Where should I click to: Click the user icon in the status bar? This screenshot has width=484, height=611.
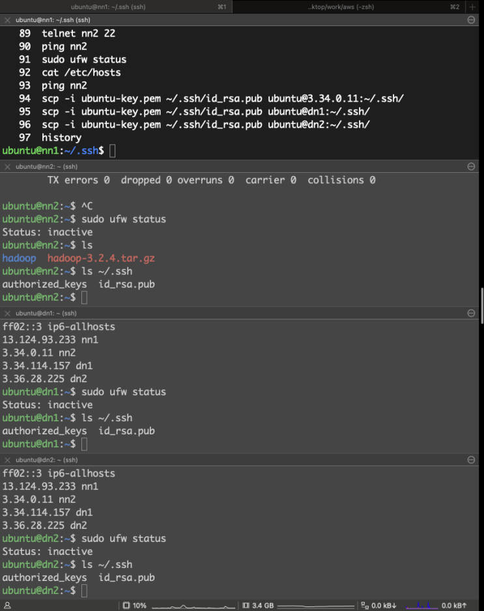point(7,606)
